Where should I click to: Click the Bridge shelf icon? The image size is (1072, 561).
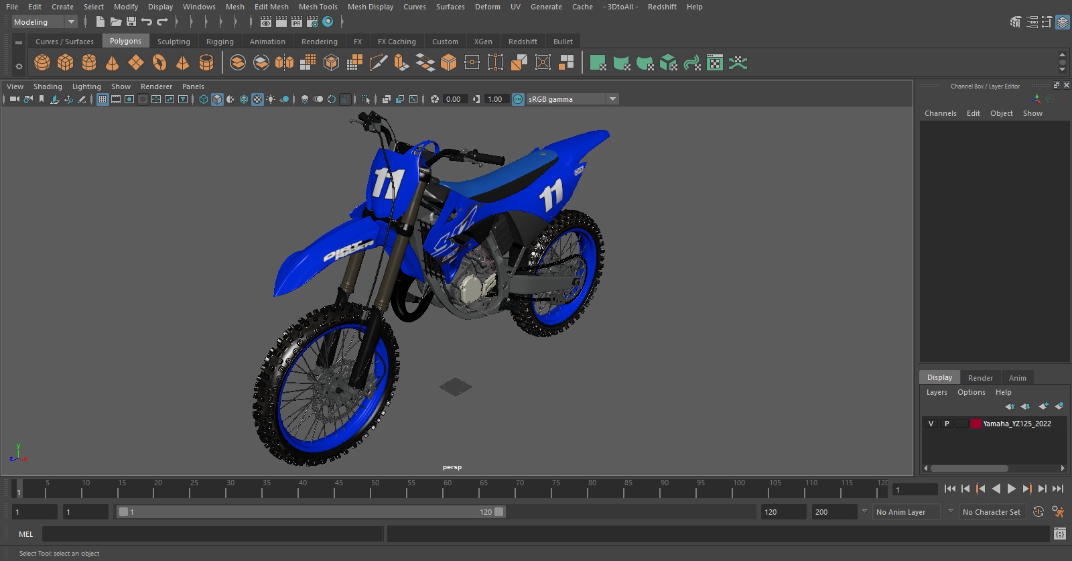click(425, 63)
